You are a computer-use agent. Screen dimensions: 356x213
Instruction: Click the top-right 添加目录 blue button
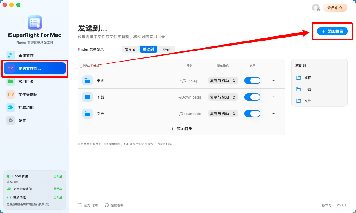[332, 31]
